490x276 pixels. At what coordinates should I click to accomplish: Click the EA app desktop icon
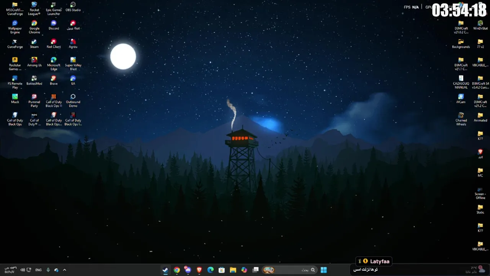(x=73, y=81)
